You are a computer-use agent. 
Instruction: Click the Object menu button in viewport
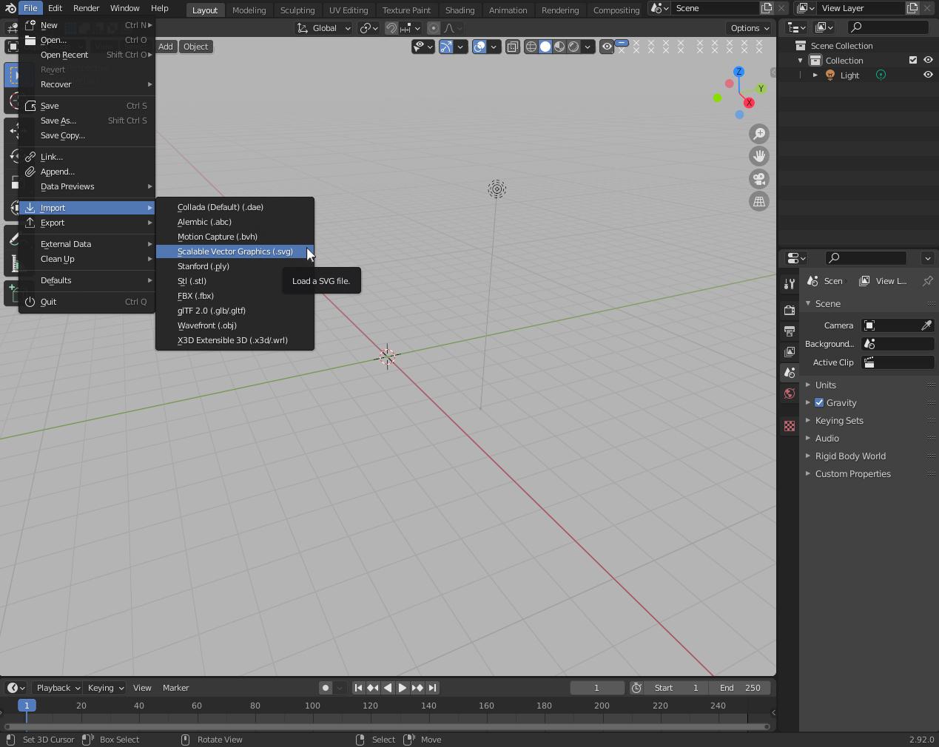(x=195, y=47)
